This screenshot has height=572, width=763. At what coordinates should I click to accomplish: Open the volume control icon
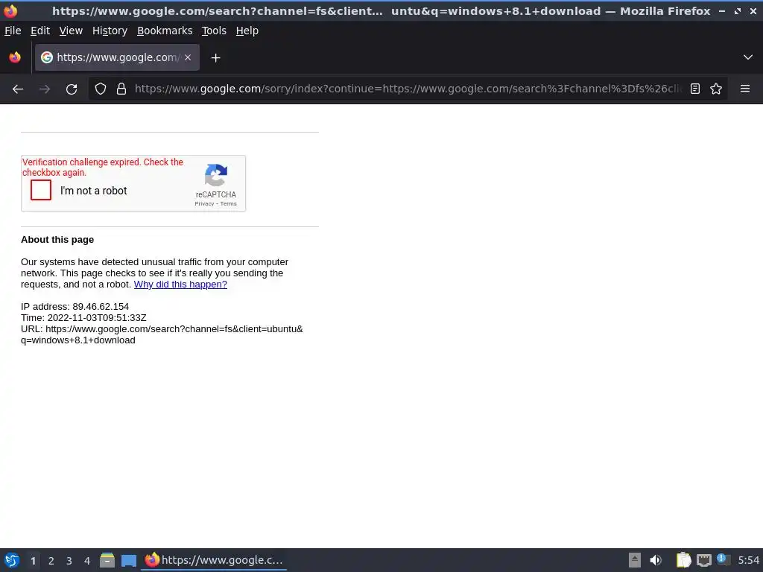tap(656, 560)
